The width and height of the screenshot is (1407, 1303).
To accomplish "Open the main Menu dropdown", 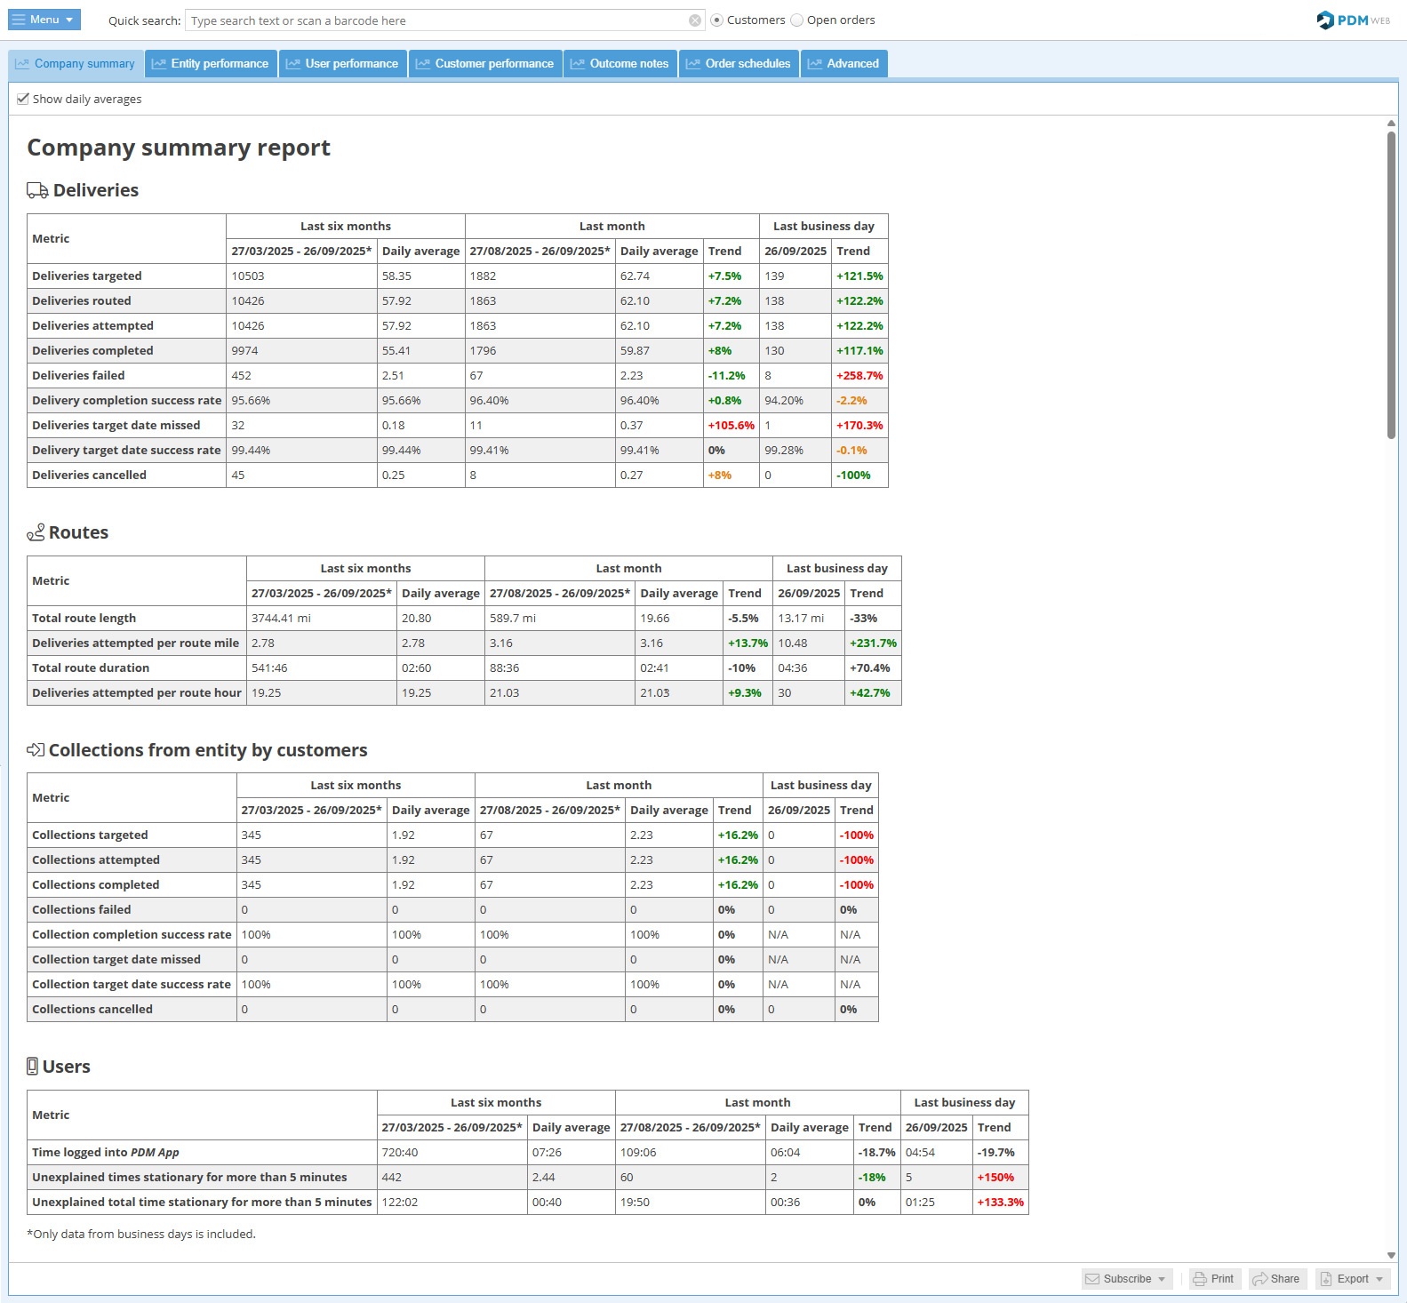I will click(x=44, y=20).
